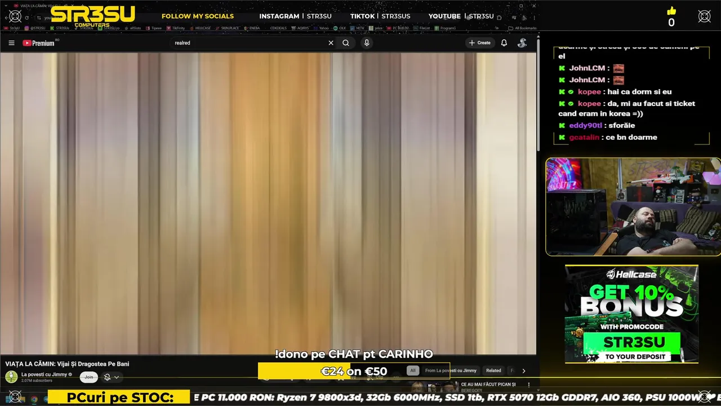
Task: Expand the subscription notification dropdown arrow
Action: tap(117, 377)
